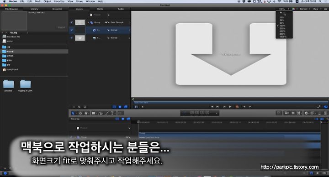The width and height of the screenshot is (329, 177).
Task: Open Spotlight search in the menu bar
Action: pyautogui.click(x=320, y=1)
